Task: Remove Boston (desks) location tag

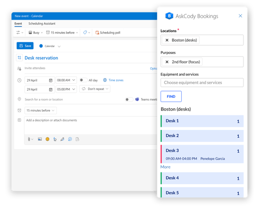Action: [167, 40]
